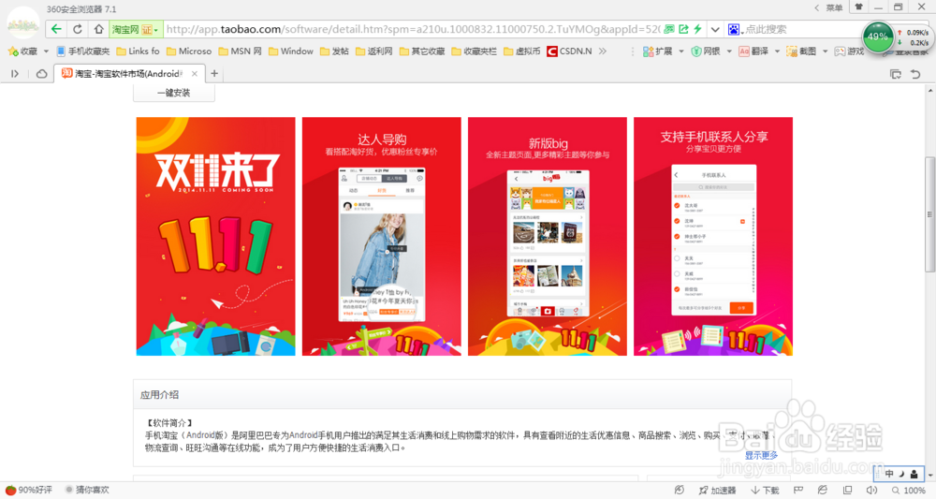
Task: Open the Baidu paw search engine selector
Action: 734,29
